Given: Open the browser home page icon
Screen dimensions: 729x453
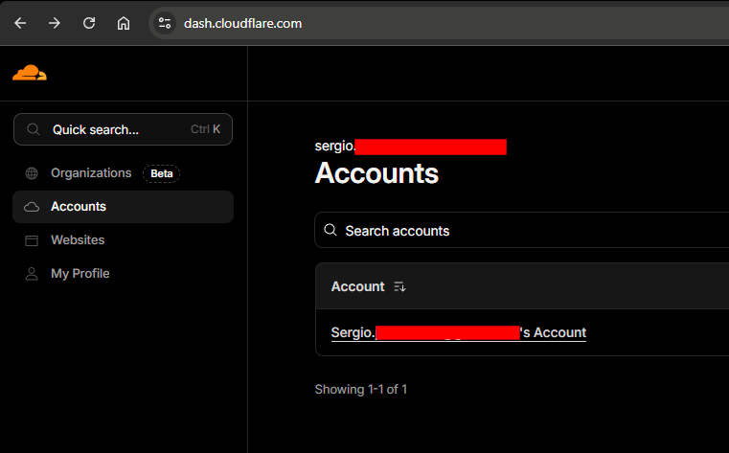Looking at the screenshot, I should 124,23.
